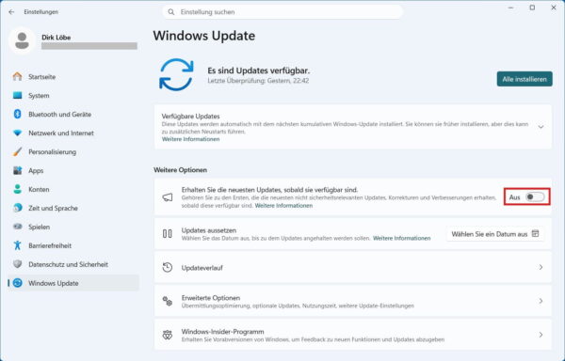
Task: Click the large blue update sync icon
Action: [176, 75]
